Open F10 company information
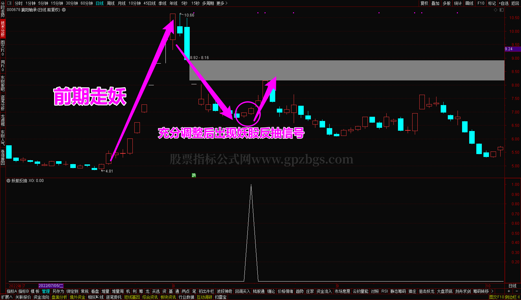The image size is (521, 300). click(x=481, y=3)
